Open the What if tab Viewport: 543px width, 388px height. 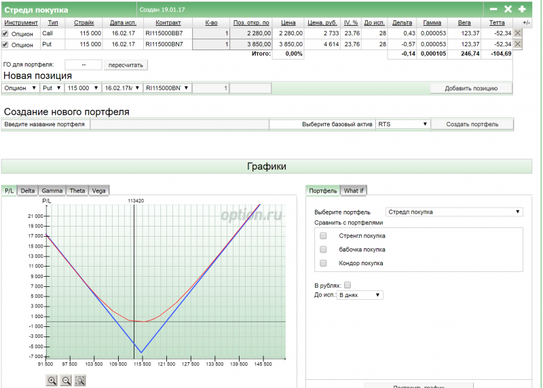pyautogui.click(x=354, y=191)
